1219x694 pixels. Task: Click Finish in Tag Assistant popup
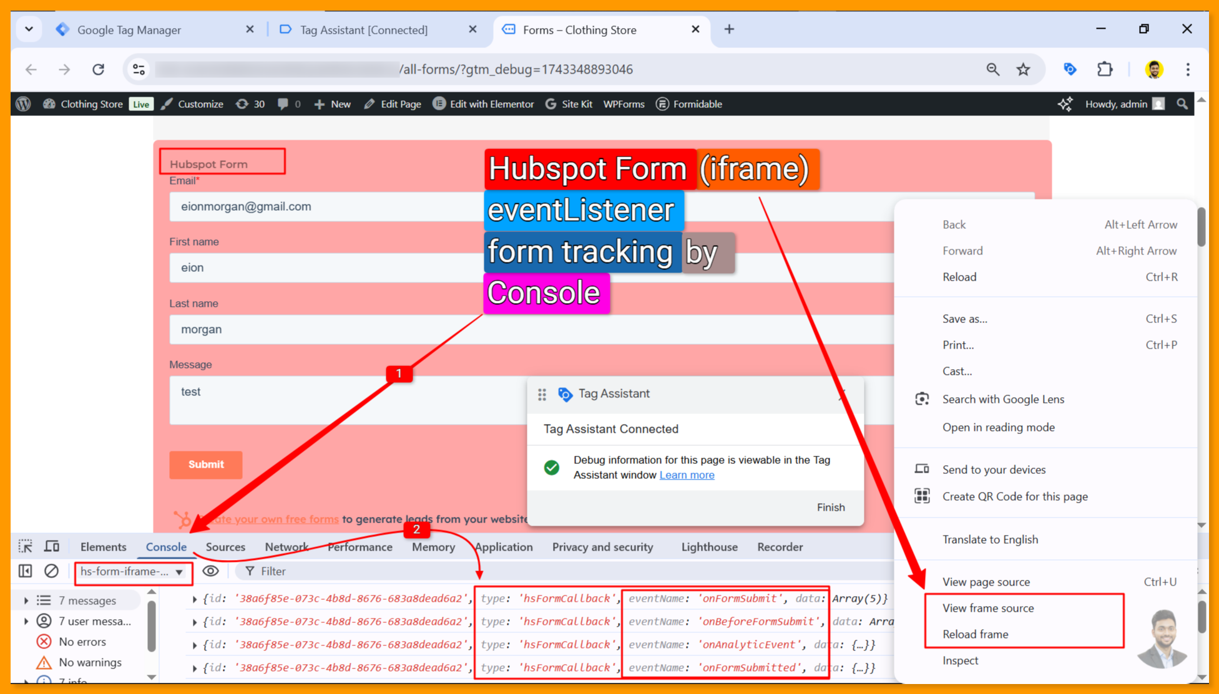(x=830, y=507)
